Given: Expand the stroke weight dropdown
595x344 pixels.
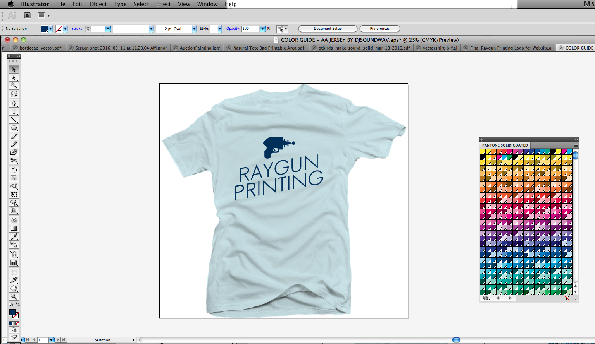Looking at the screenshot, I should click(x=108, y=29).
